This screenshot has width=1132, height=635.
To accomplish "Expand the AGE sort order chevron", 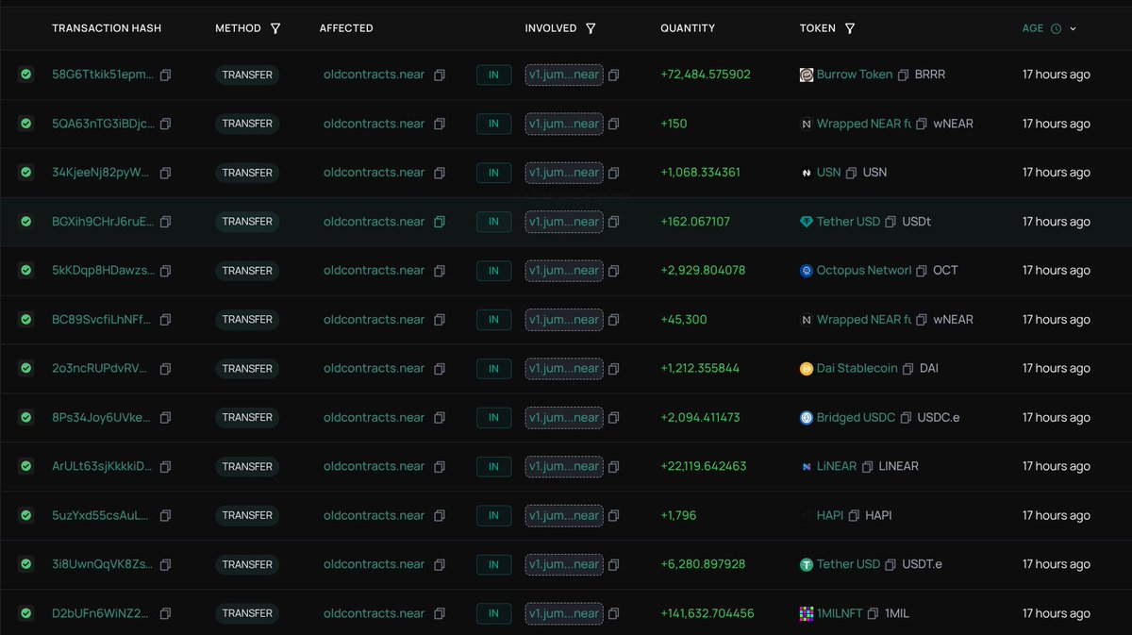I will tap(1074, 28).
